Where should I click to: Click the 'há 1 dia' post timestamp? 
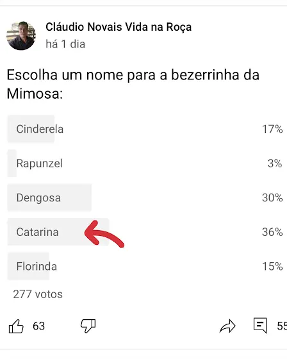(x=65, y=44)
